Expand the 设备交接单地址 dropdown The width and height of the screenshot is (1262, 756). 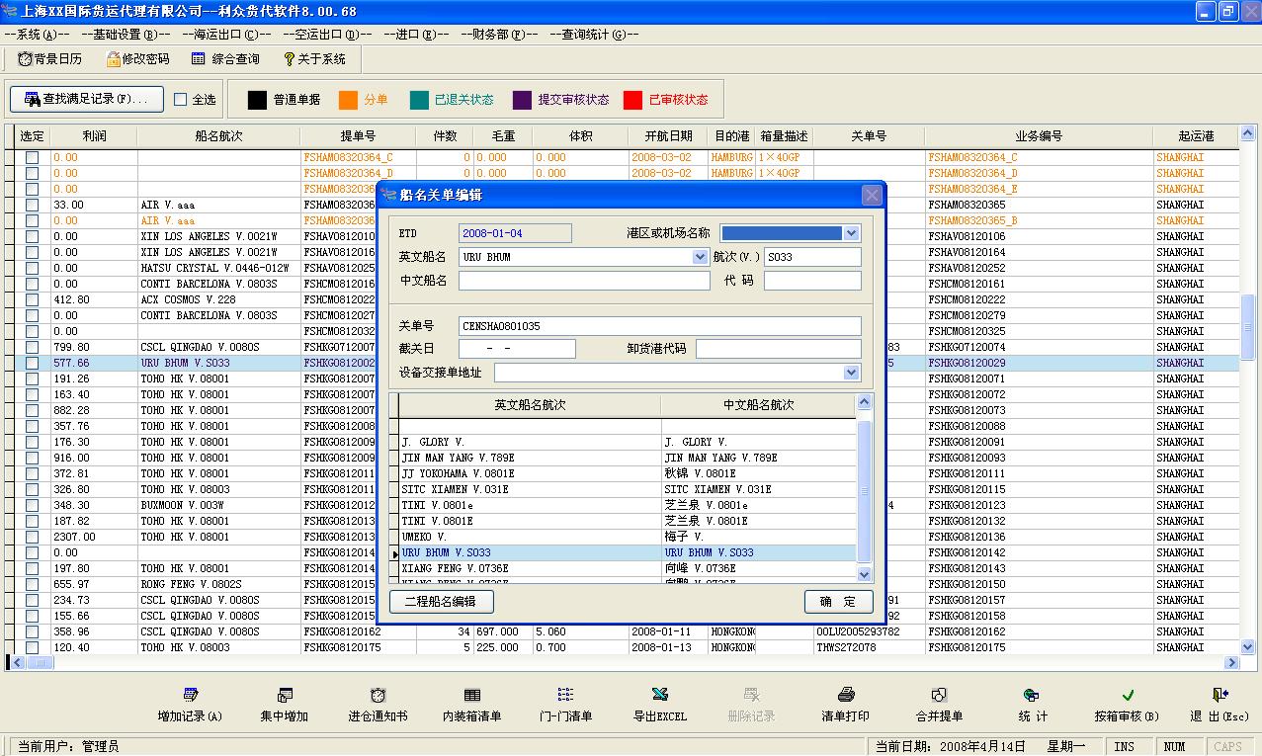[852, 373]
